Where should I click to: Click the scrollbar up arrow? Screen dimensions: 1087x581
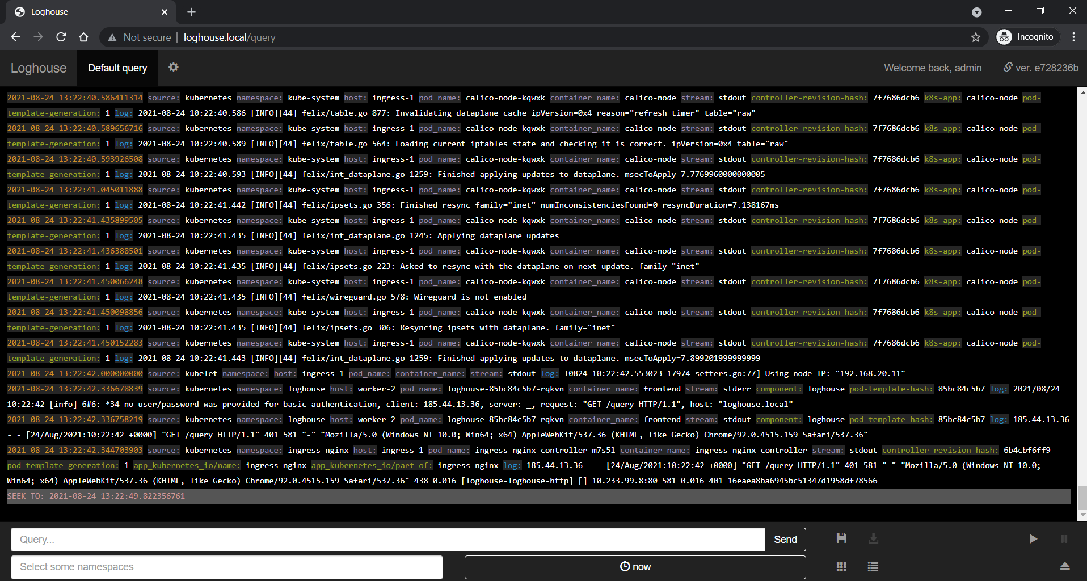click(x=1082, y=91)
